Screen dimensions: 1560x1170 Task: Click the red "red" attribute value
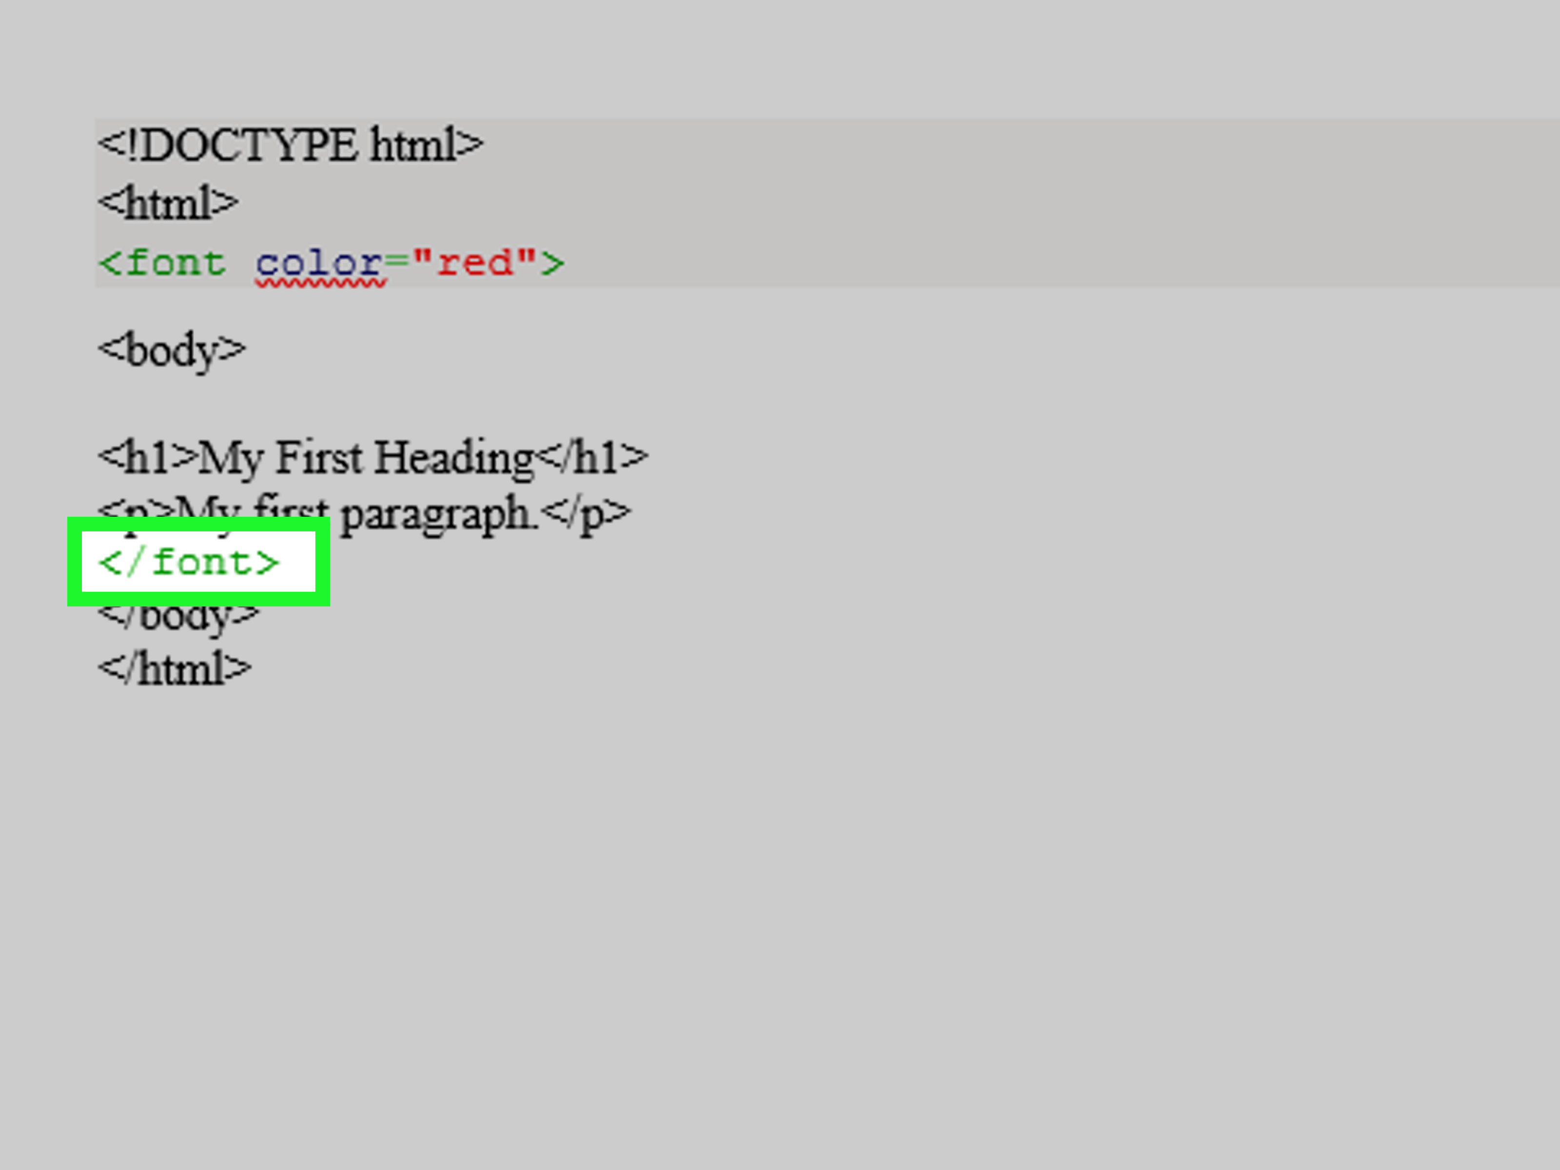coord(475,264)
